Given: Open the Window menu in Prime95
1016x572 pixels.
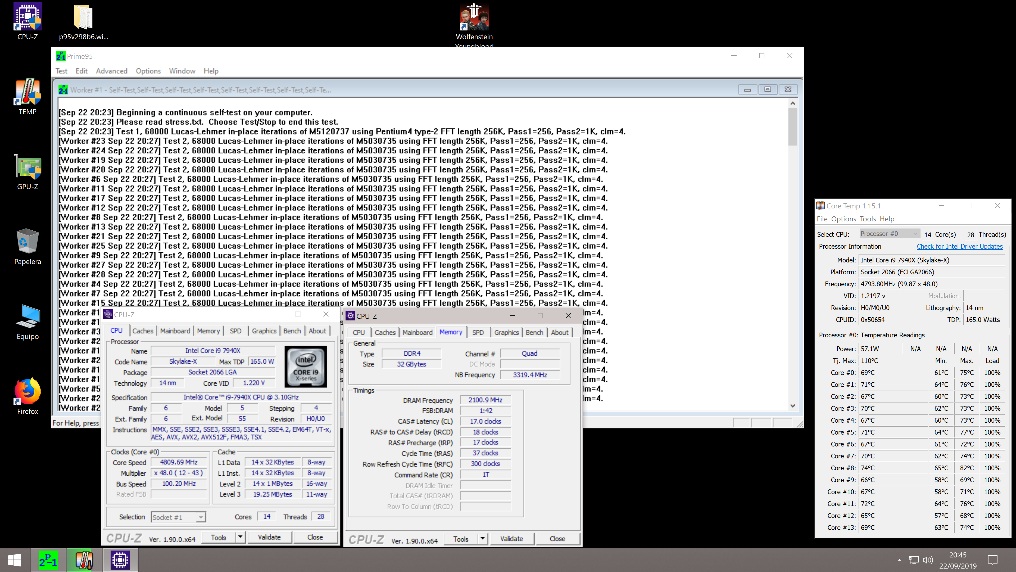Looking at the screenshot, I should (x=182, y=71).
